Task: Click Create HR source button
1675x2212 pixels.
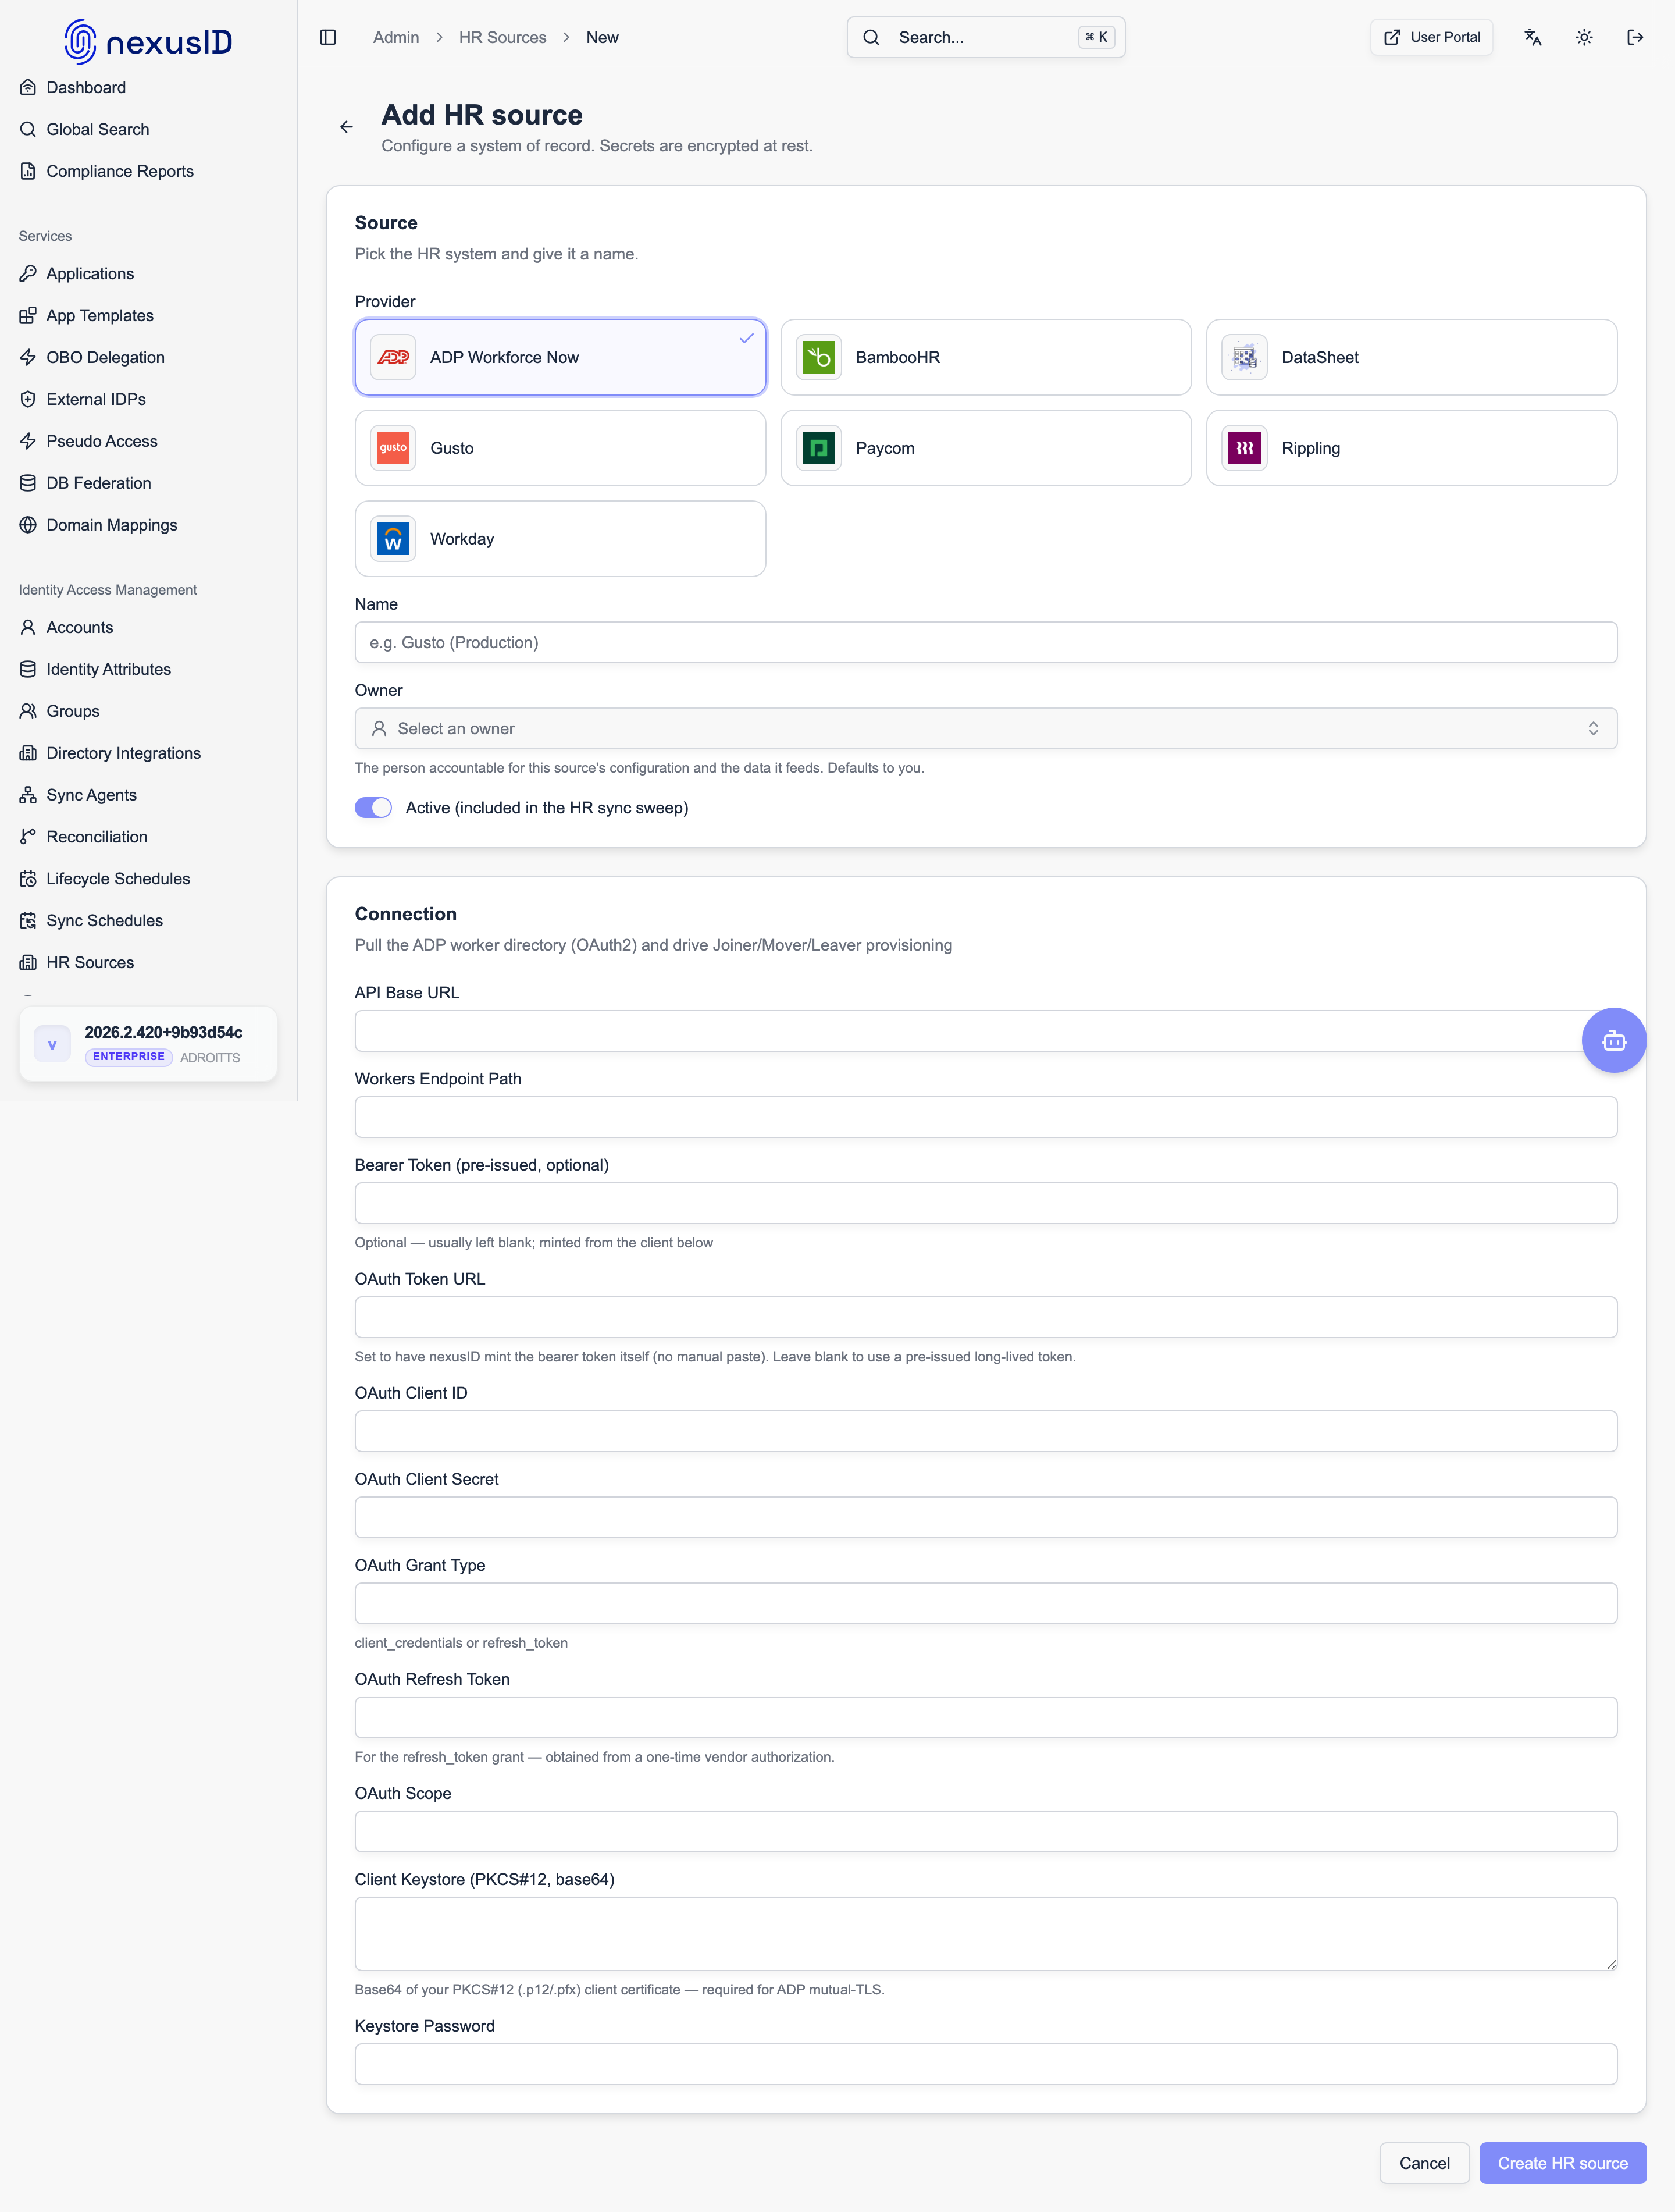Action: 1562,2163
